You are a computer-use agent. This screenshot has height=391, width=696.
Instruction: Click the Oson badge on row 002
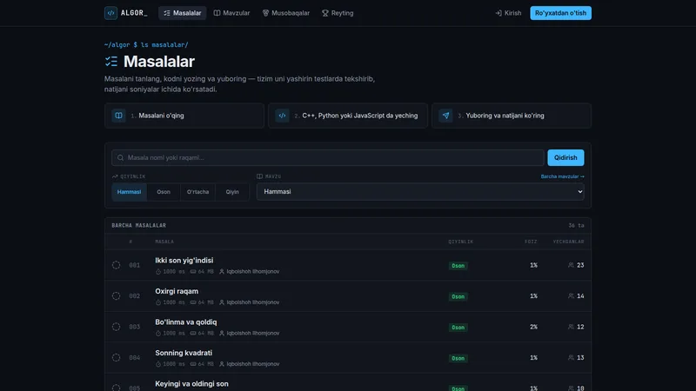pyautogui.click(x=458, y=296)
